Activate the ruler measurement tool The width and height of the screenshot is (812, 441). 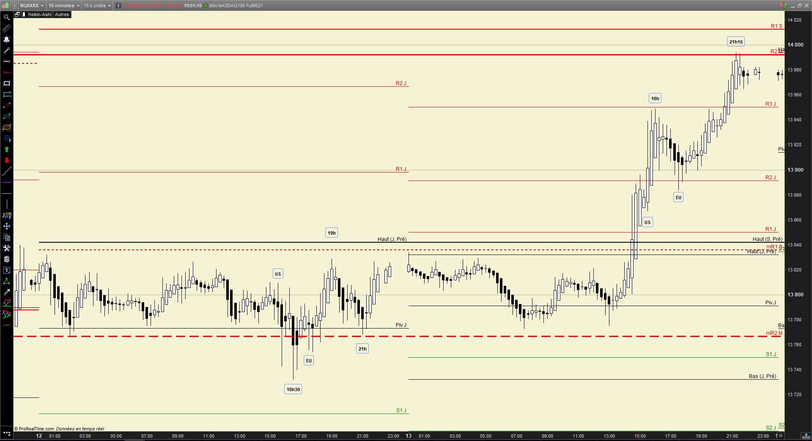[7, 28]
